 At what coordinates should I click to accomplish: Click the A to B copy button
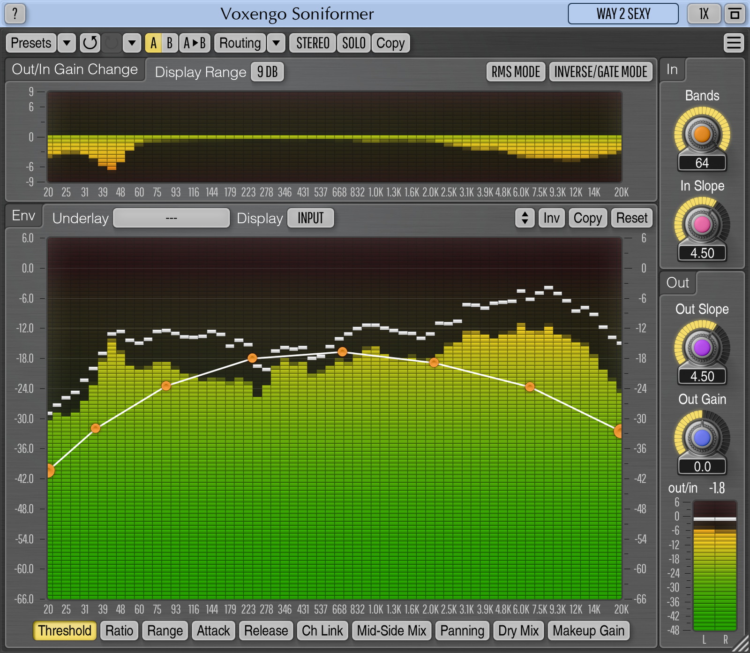pyautogui.click(x=195, y=43)
